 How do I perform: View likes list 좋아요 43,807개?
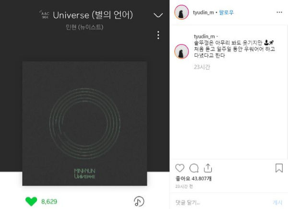click(x=193, y=178)
